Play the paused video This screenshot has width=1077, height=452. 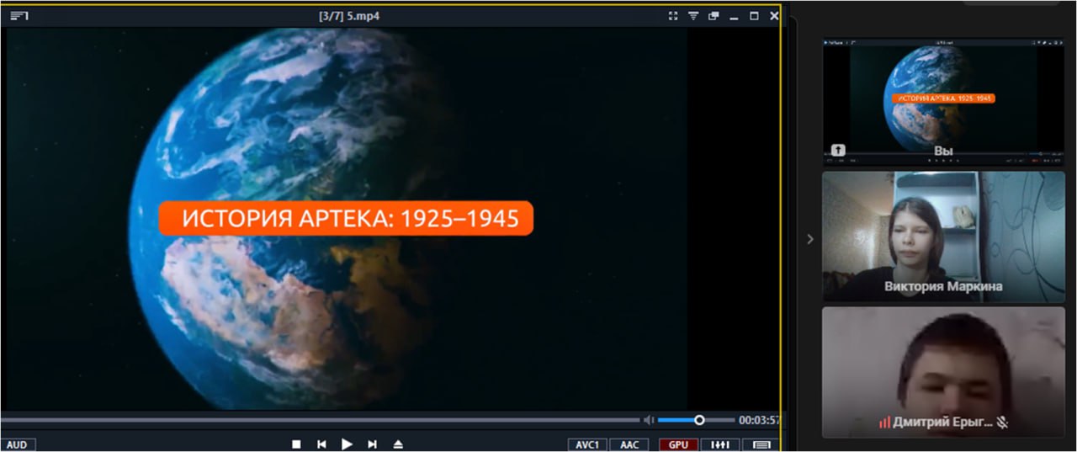(x=347, y=444)
